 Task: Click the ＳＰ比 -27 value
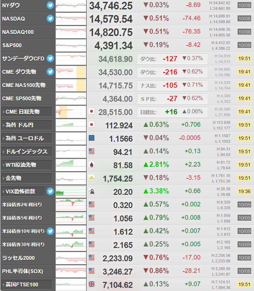click(x=172, y=99)
